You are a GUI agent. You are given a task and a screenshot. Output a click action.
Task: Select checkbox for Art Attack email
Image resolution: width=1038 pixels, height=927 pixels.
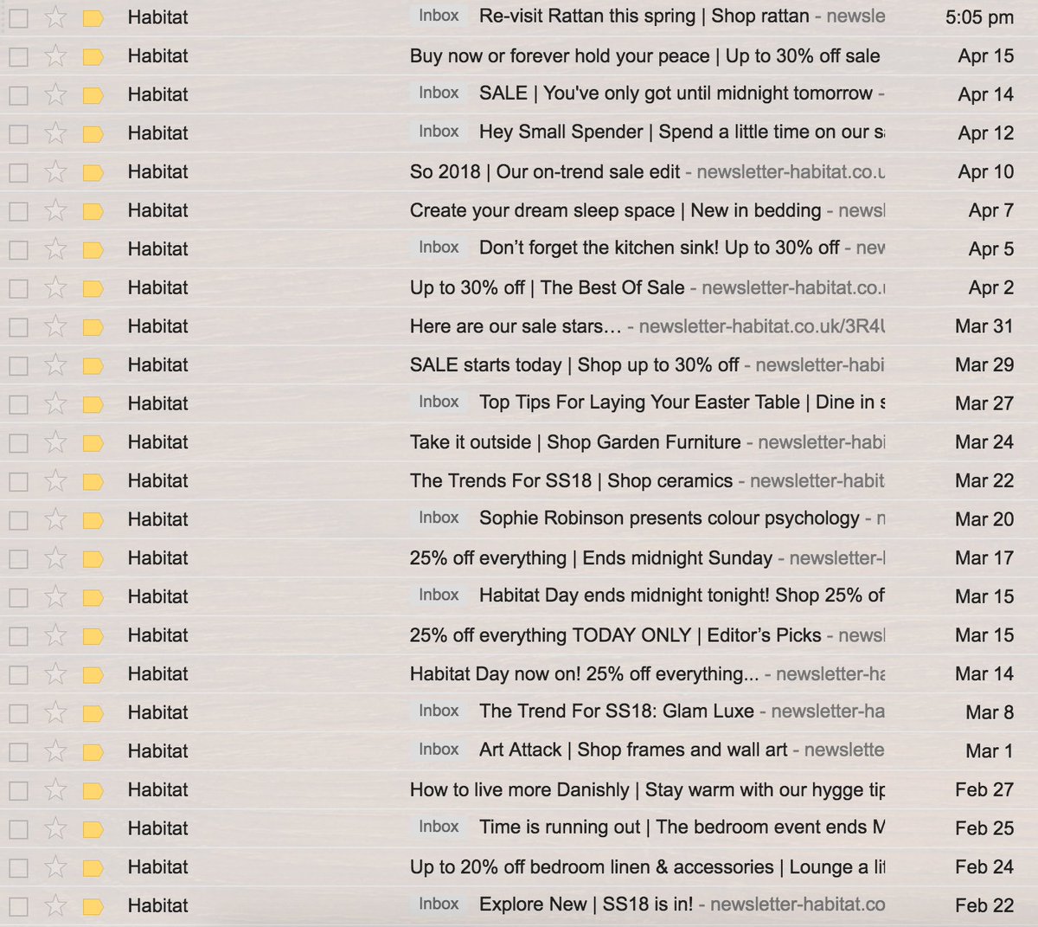click(x=18, y=752)
